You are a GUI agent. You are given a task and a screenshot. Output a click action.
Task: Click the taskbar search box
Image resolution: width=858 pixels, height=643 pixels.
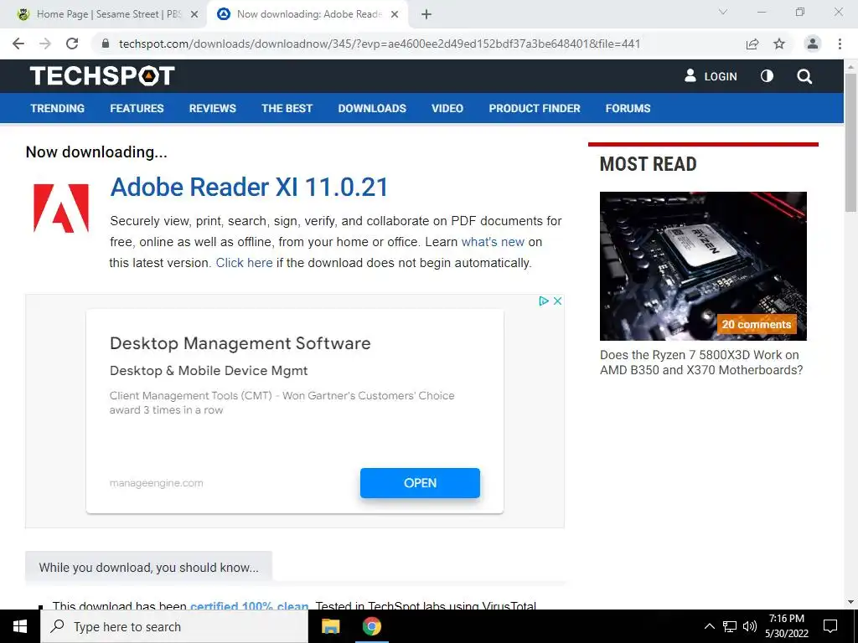coord(174,626)
